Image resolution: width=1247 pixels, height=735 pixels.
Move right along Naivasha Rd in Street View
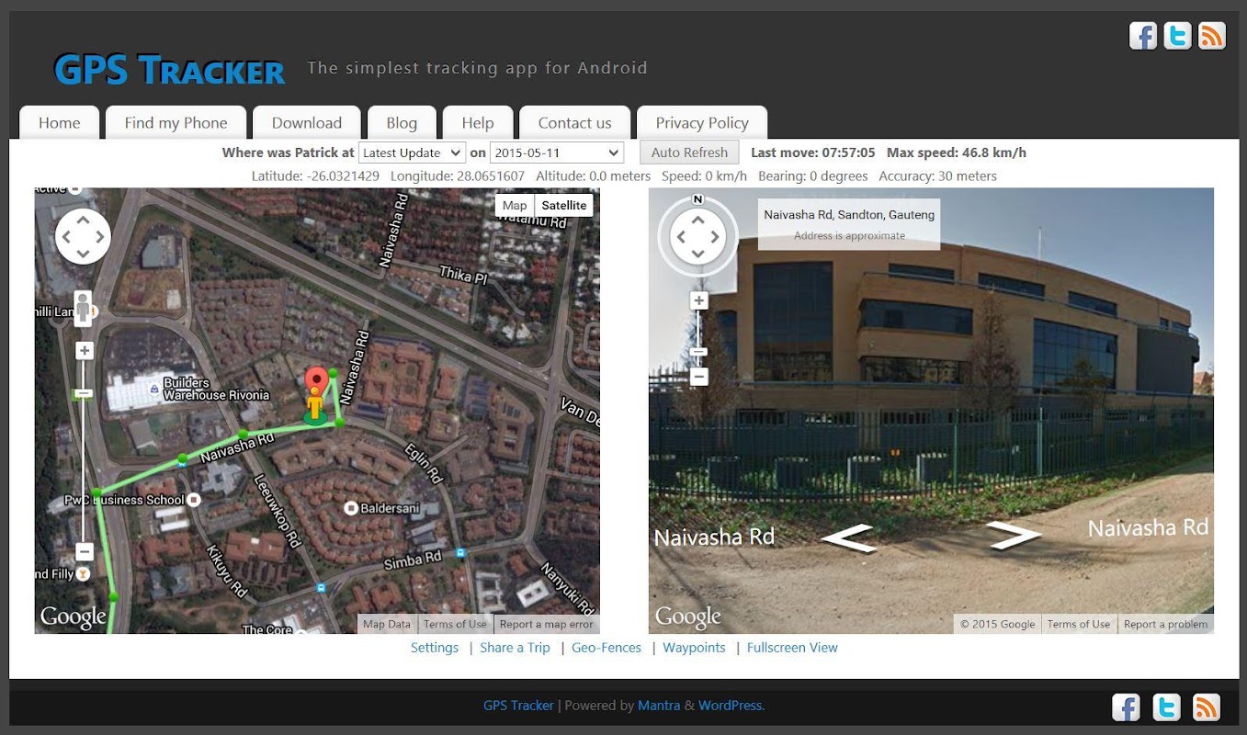(x=1015, y=535)
